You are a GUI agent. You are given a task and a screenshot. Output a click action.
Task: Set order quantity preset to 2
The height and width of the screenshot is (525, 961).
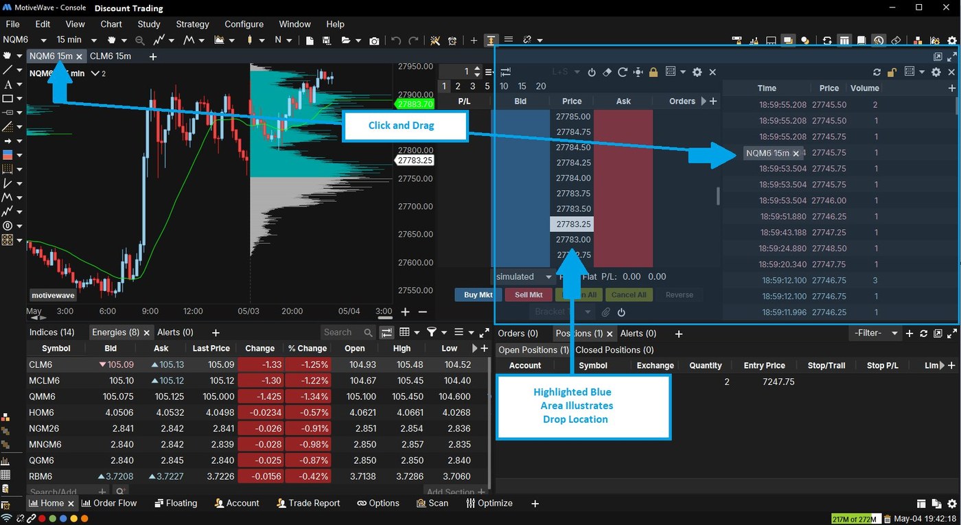coord(458,86)
